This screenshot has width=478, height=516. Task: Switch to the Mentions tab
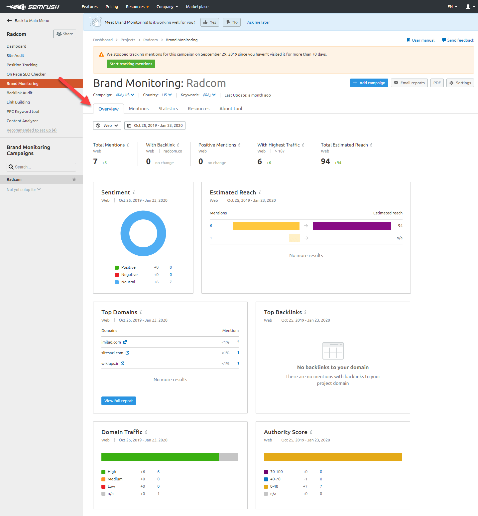[x=139, y=109]
